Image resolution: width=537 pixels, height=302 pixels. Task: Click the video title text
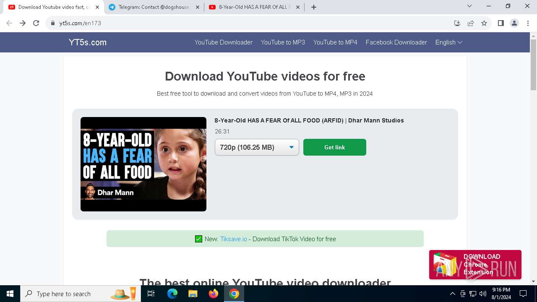click(x=309, y=120)
